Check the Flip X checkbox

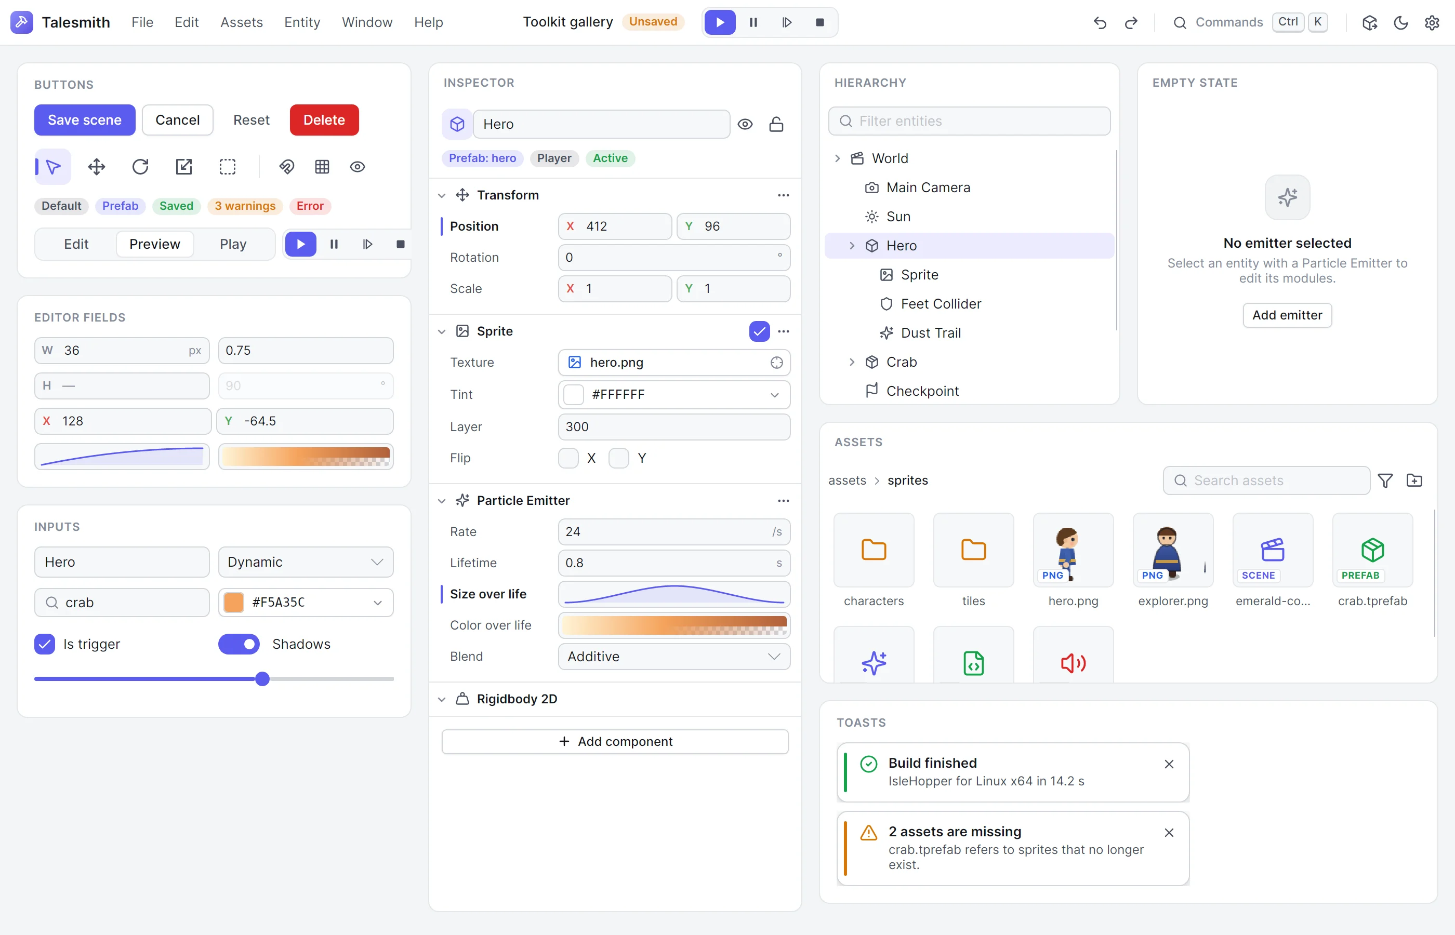[x=568, y=458]
